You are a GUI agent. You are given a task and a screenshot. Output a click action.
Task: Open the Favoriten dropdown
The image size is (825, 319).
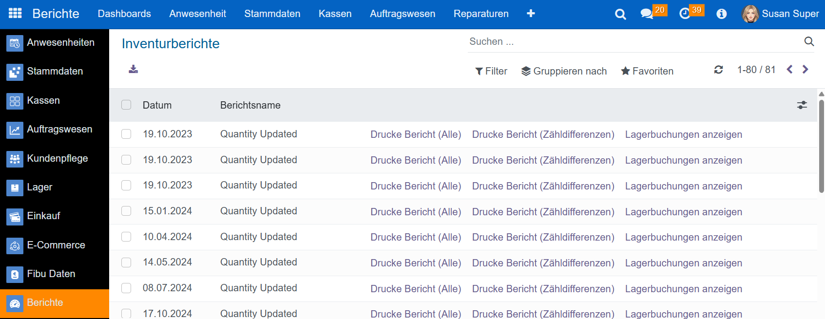[647, 71]
